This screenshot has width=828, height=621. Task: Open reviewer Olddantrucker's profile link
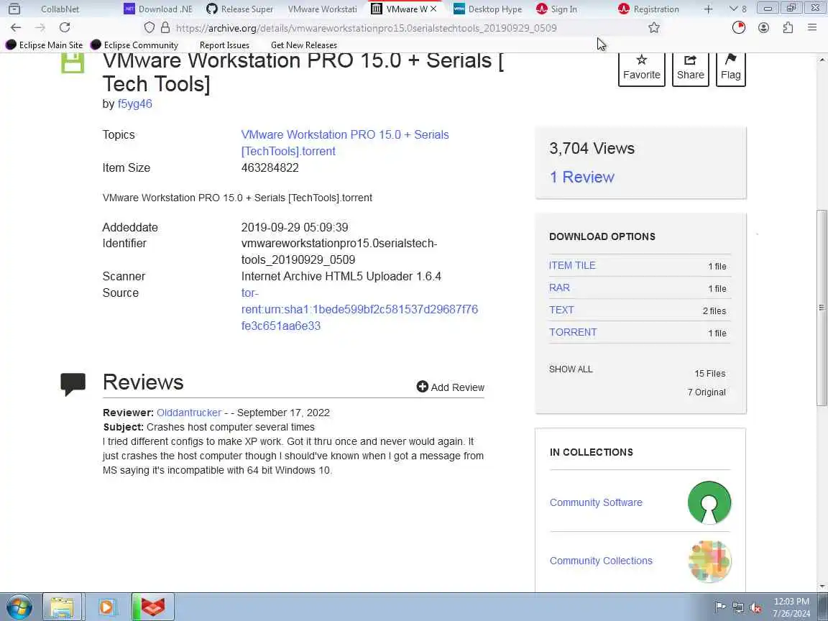click(x=189, y=413)
